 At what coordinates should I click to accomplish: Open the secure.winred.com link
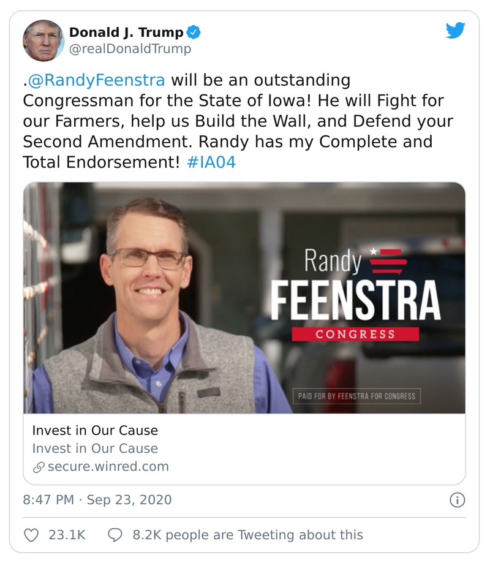108,466
